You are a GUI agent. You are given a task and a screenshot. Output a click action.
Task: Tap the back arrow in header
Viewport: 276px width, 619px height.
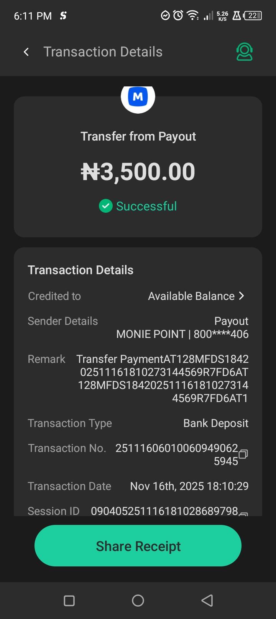coord(26,52)
